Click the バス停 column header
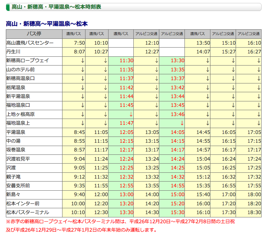The image size is (274, 239). 34,34
